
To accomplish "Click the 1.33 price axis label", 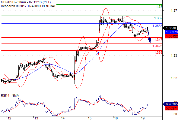I will click(x=174, y=55).
